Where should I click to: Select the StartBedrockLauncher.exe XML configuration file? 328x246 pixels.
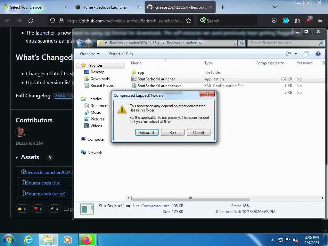227,86
